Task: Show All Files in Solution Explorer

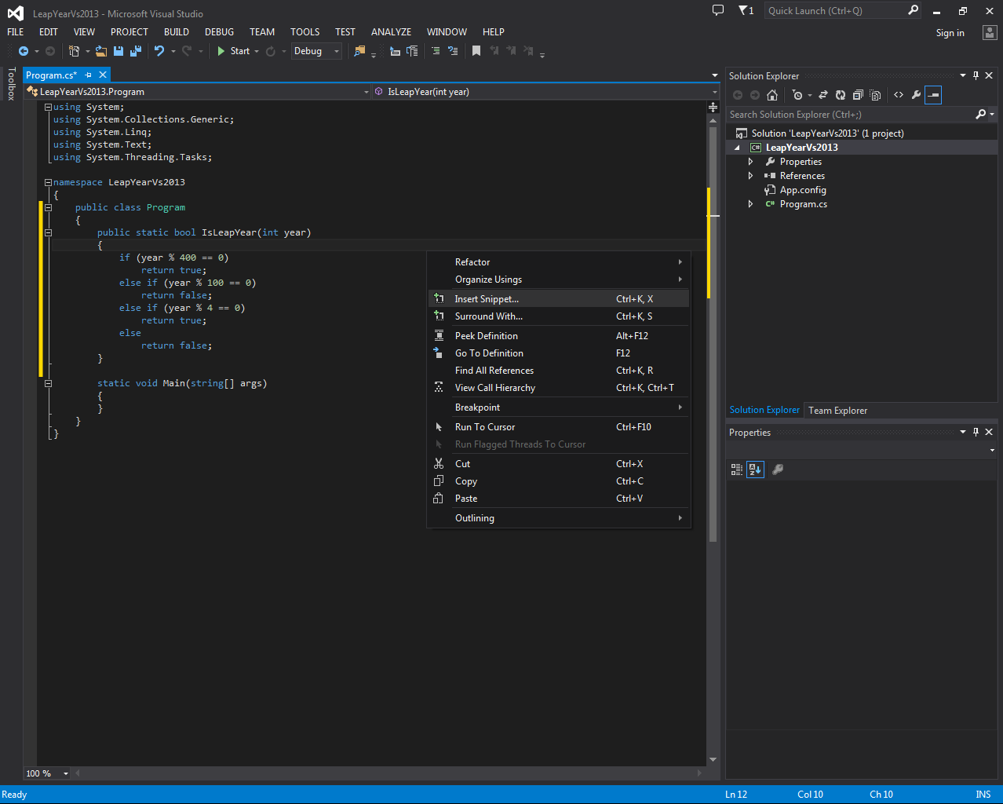Action: (x=874, y=95)
